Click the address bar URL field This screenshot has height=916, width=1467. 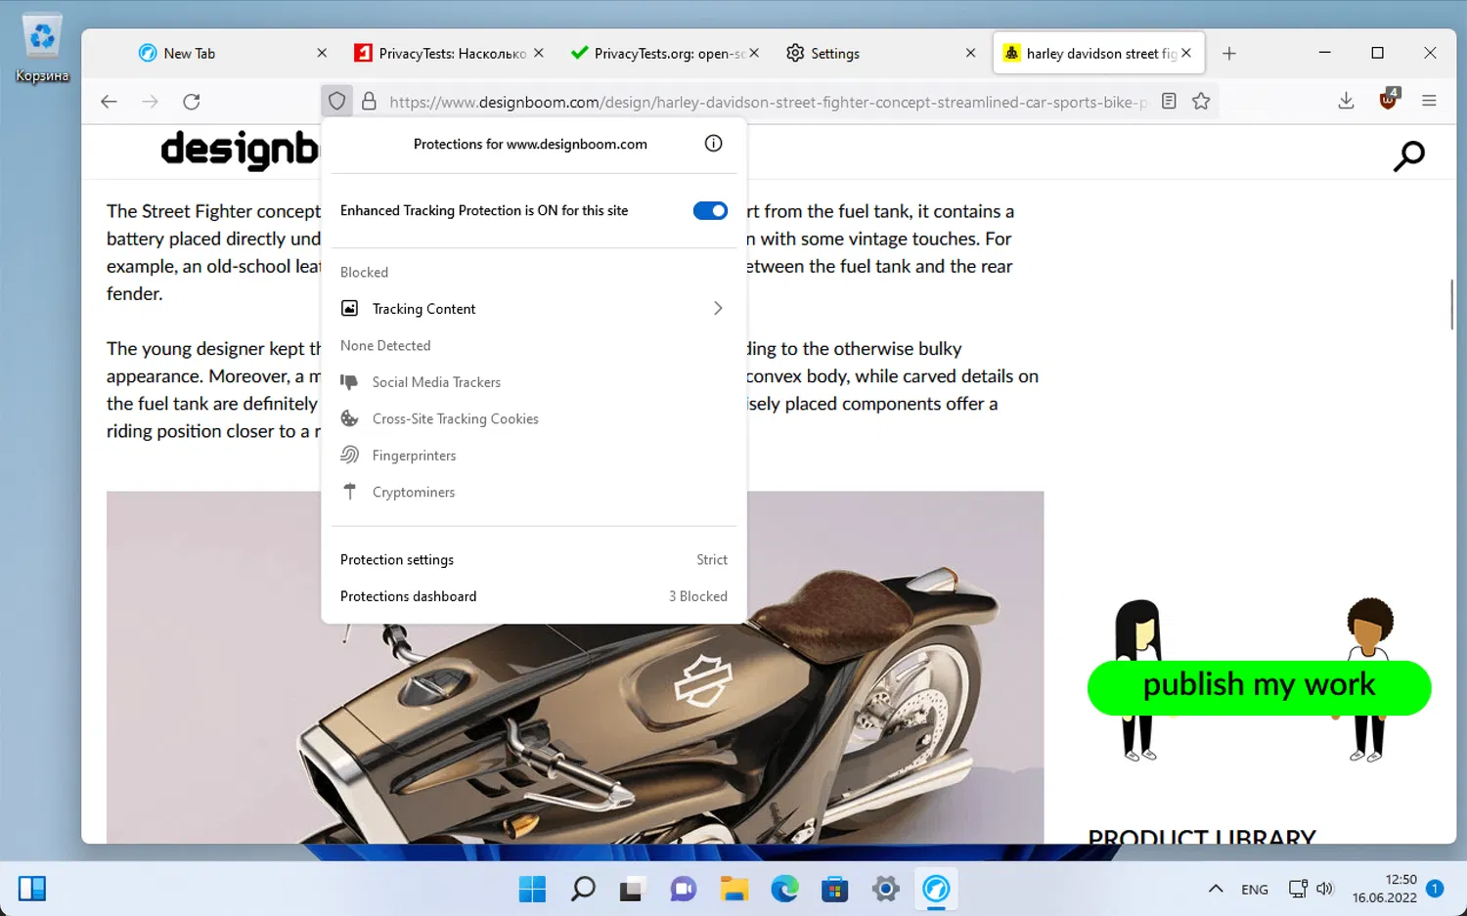click(768, 102)
